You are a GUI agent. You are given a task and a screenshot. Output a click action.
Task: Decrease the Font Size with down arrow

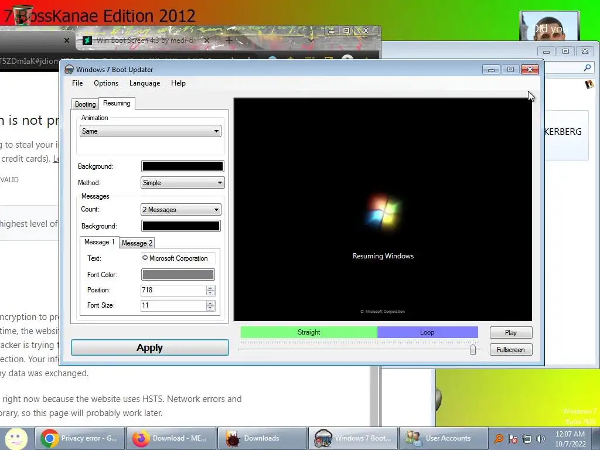tap(210, 308)
